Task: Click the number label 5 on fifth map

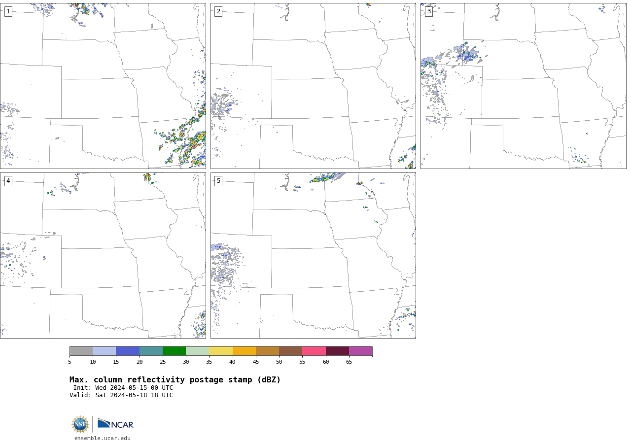Action: tap(218, 181)
